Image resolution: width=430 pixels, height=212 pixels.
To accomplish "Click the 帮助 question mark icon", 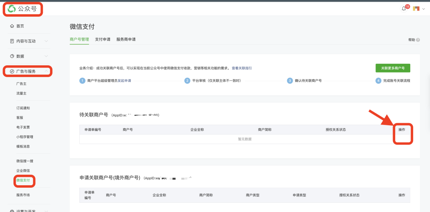I will [x=418, y=40].
